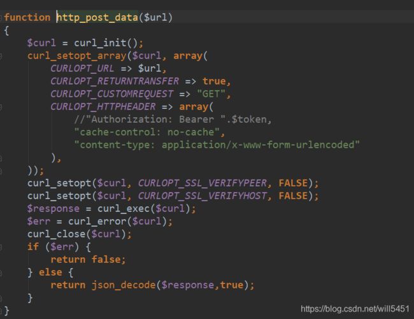Click the commented 'Authorization: Bearer' text
This screenshot has height=319, width=414.
pos(152,119)
